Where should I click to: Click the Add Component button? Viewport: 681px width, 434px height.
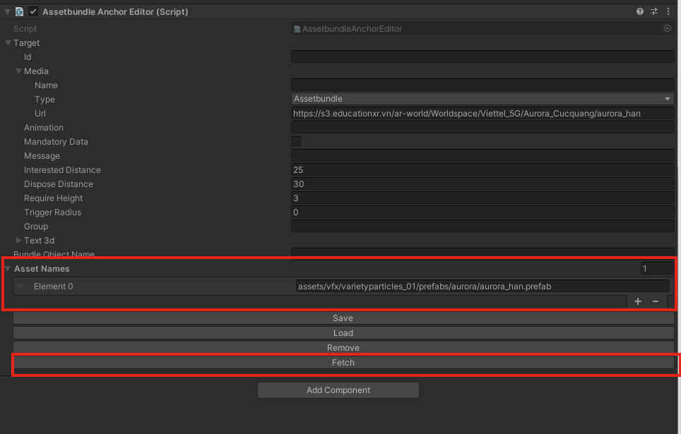pos(338,390)
